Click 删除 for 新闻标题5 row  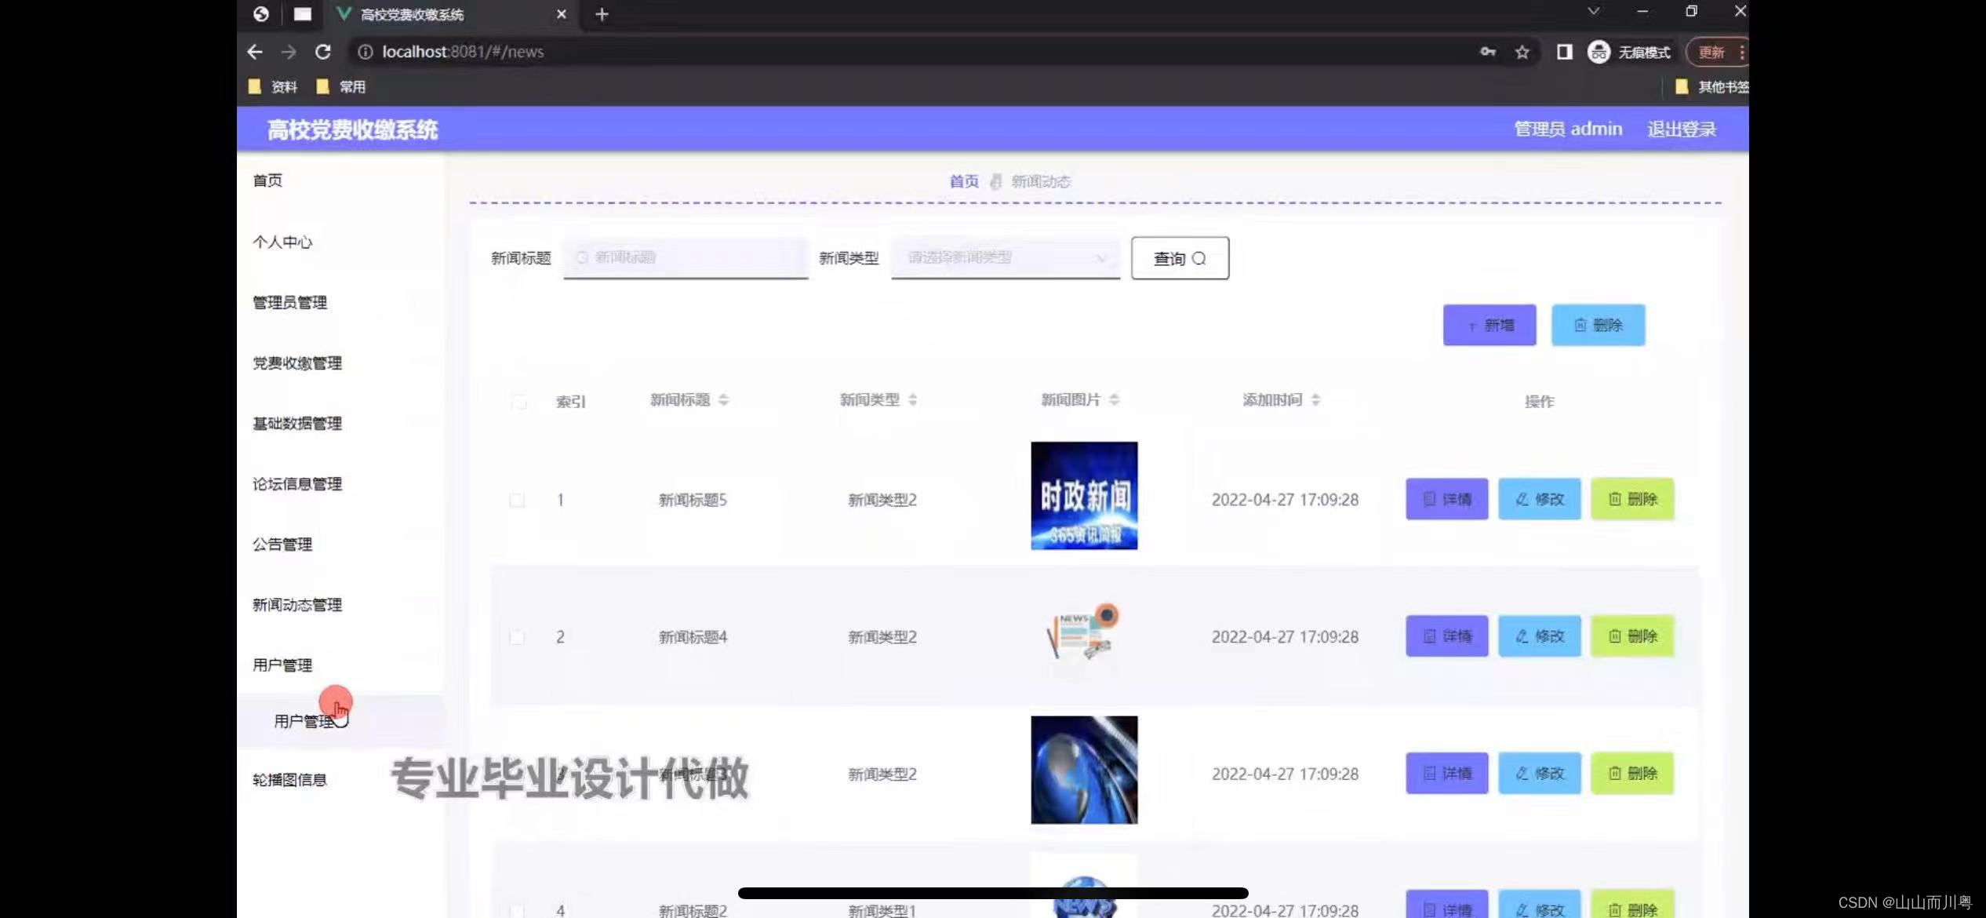pyautogui.click(x=1632, y=499)
